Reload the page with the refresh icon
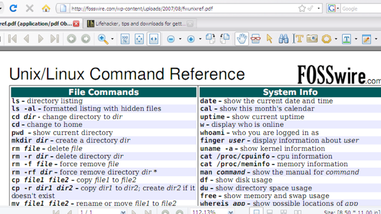 coord(13,8)
